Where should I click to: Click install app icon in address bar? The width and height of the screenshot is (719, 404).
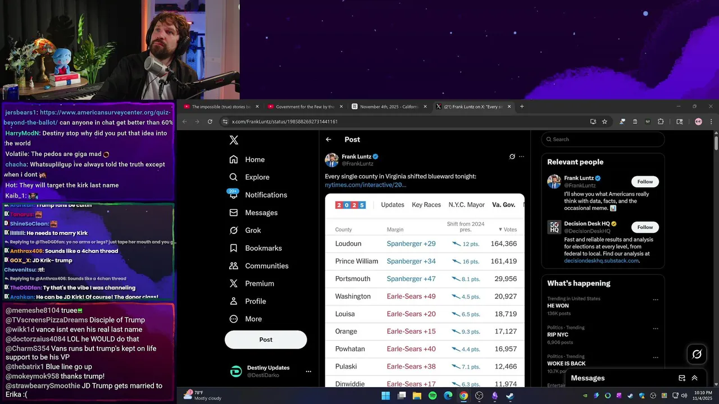[593, 122]
